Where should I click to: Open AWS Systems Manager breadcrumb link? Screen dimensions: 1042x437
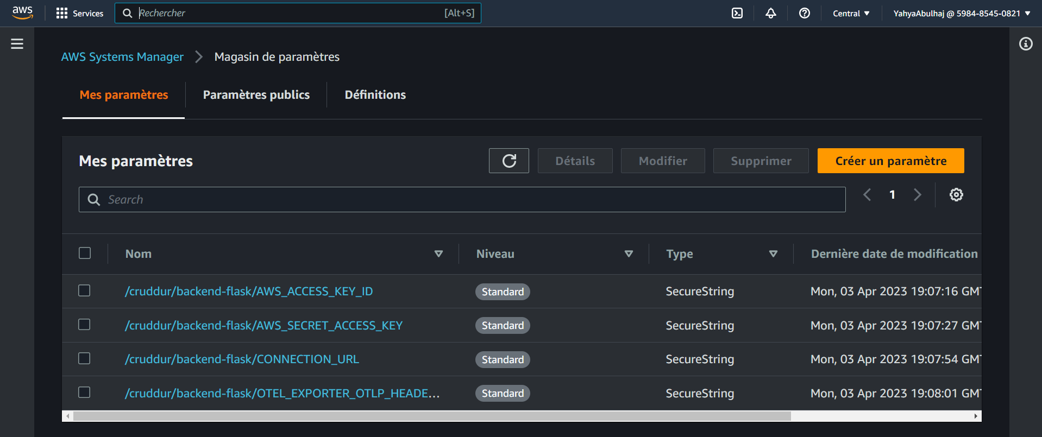click(122, 57)
